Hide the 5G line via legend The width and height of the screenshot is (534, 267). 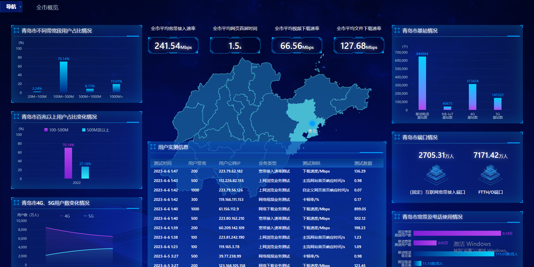tap(89, 216)
